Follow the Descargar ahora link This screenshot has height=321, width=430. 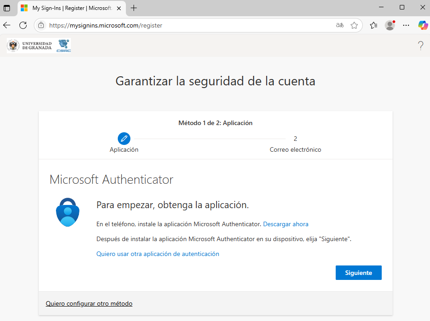click(286, 224)
